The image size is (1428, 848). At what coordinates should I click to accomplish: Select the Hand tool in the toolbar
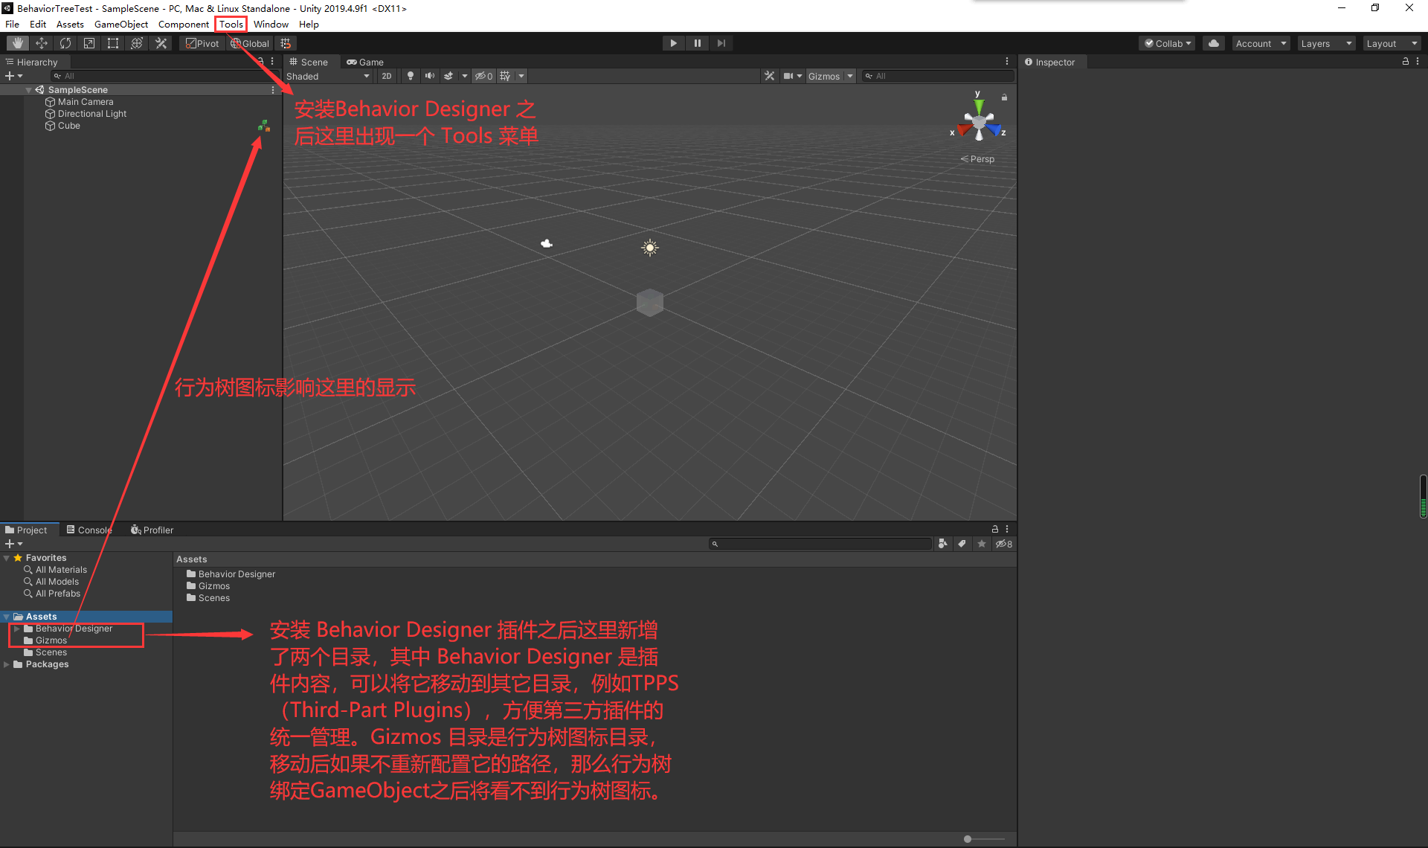pyautogui.click(x=16, y=42)
